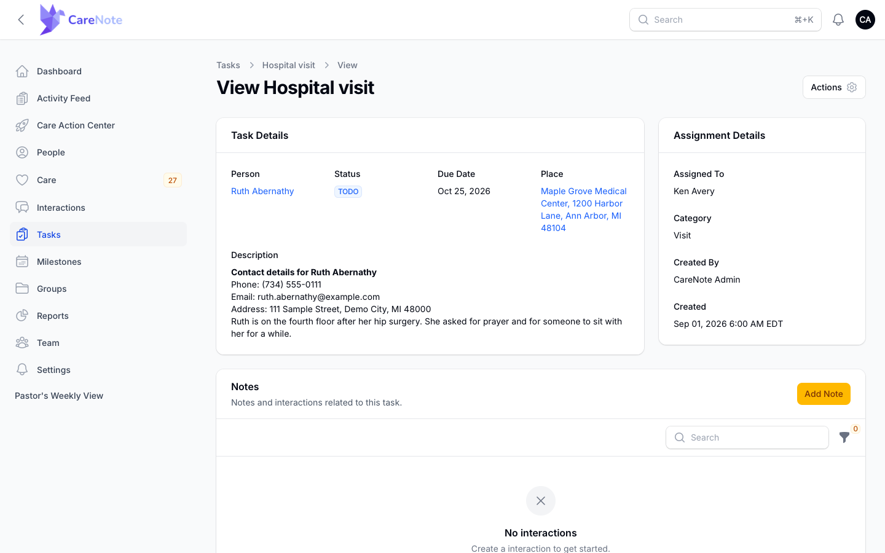Click the Reports pie chart icon
The width and height of the screenshot is (885, 553).
tap(22, 316)
